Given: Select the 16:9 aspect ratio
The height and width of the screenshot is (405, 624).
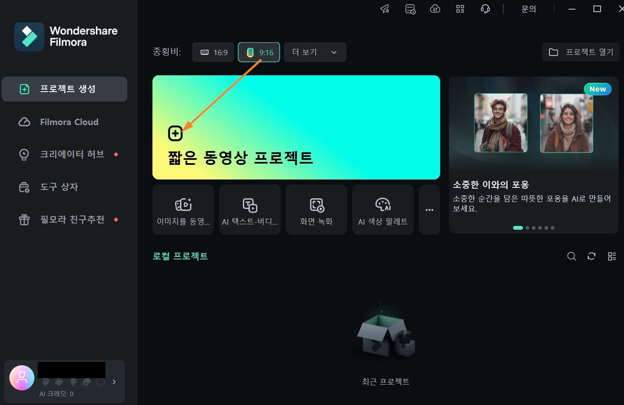Looking at the screenshot, I should point(213,52).
